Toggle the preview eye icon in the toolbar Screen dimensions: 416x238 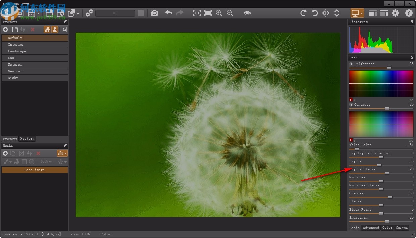(247, 13)
